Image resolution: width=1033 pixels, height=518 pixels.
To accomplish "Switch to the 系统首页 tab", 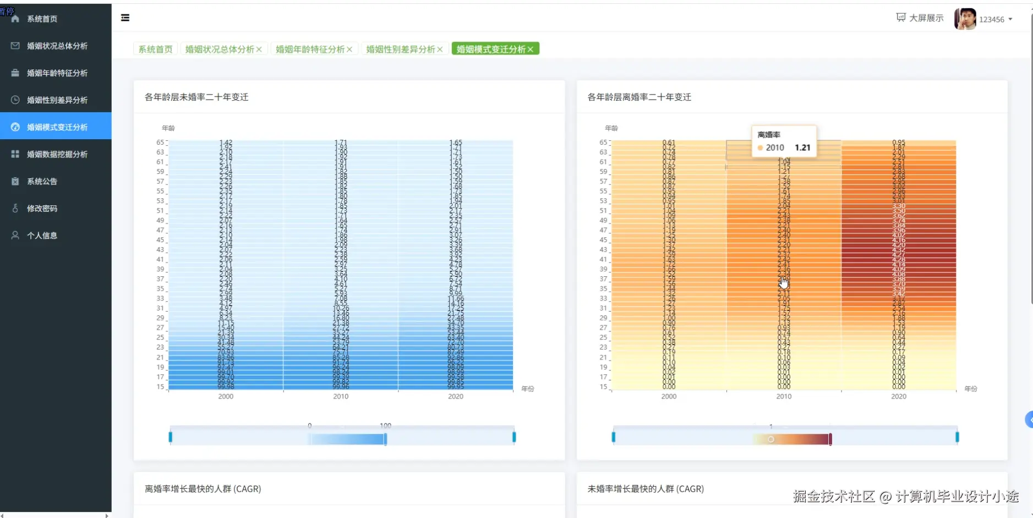I will tap(155, 49).
